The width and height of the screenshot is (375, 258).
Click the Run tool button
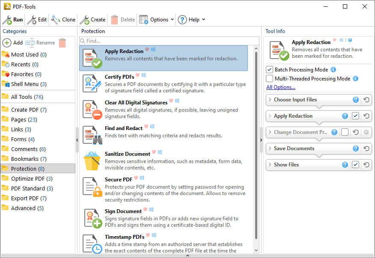[x=13, y=20]
